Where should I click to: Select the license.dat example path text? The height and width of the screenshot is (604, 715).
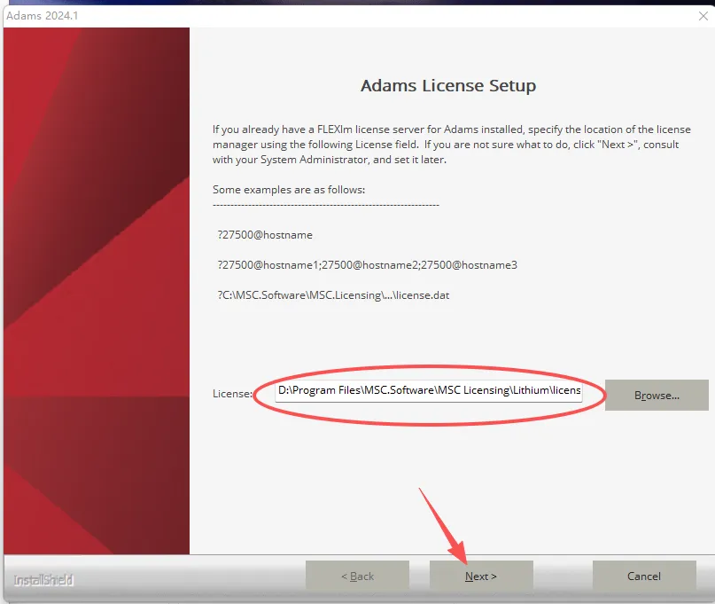coord(333,295)
